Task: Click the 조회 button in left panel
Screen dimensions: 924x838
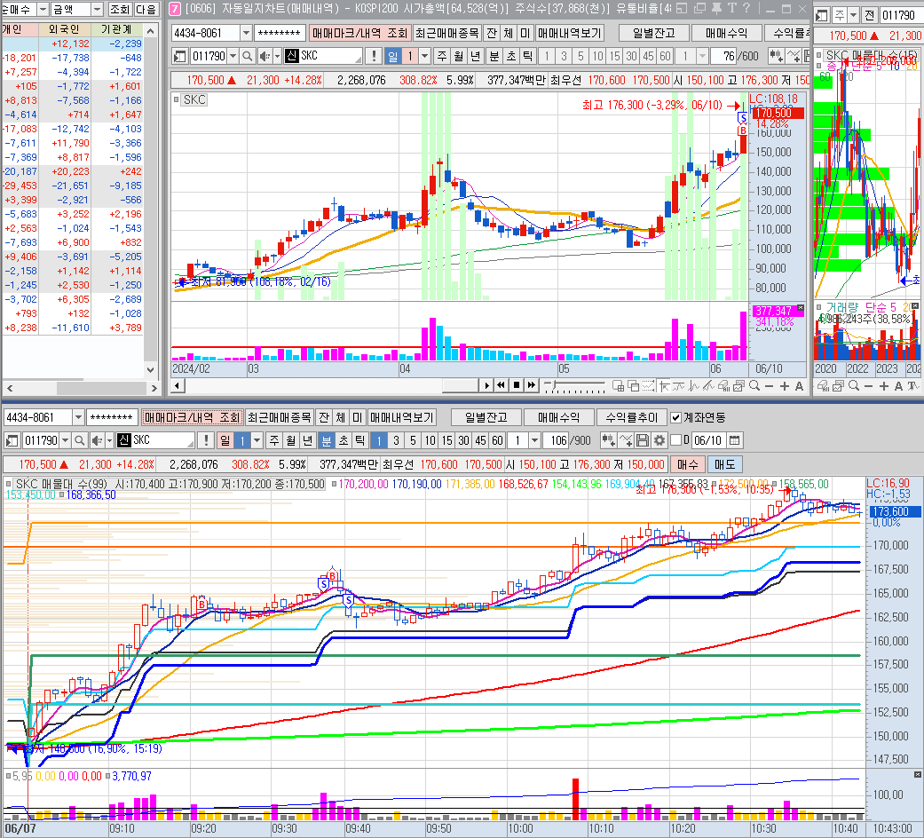Action: click(x=120, y=10)
